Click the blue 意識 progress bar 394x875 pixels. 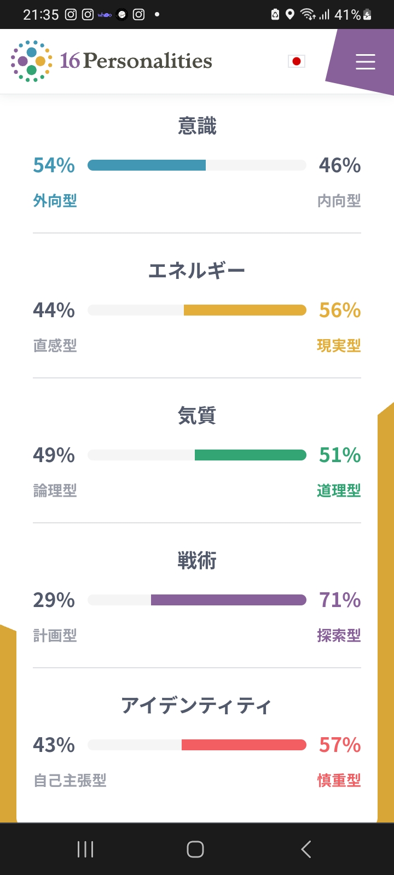(x=147, y=165)
